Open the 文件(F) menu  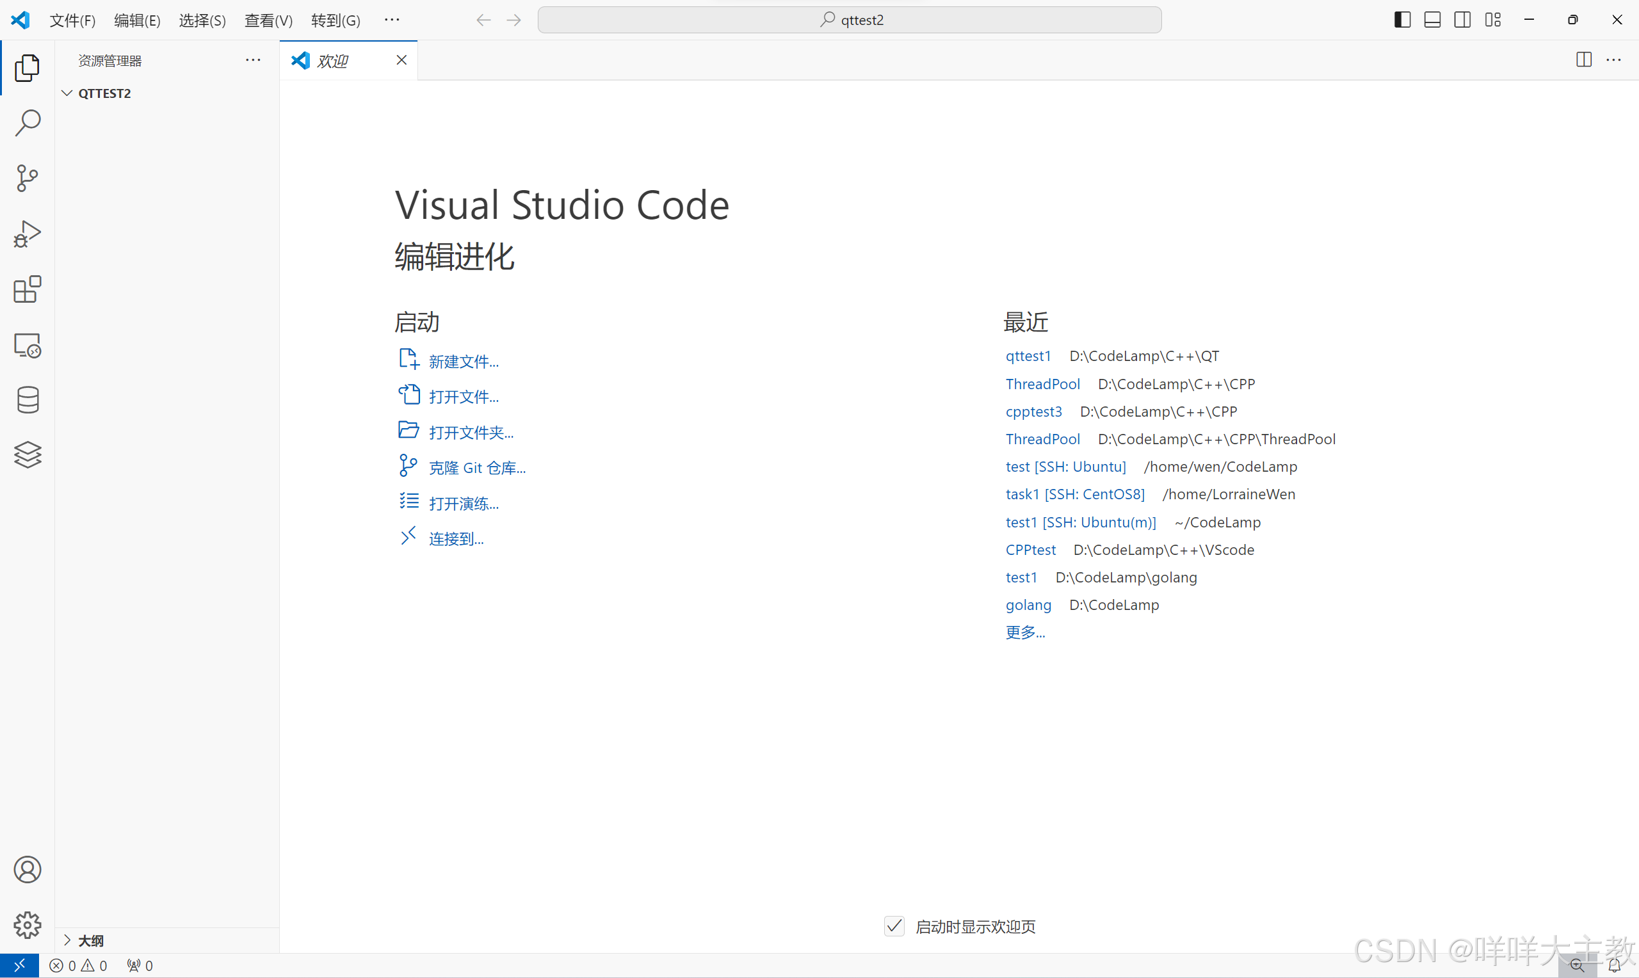[x=72, y=20]
